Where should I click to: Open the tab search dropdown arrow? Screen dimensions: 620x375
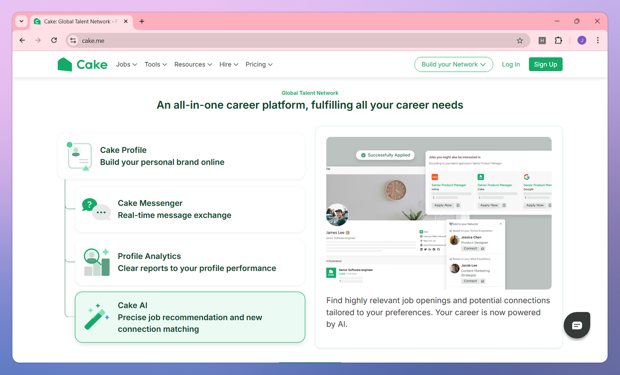[x=21, y=21]
